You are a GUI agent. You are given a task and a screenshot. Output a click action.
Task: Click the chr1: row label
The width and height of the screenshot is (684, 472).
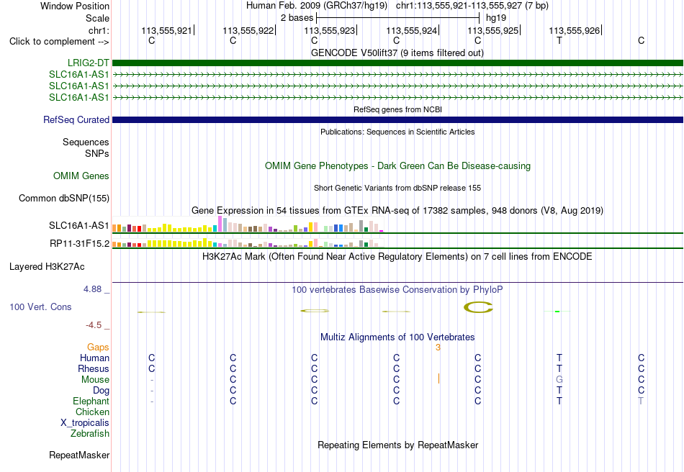(99, 30)
